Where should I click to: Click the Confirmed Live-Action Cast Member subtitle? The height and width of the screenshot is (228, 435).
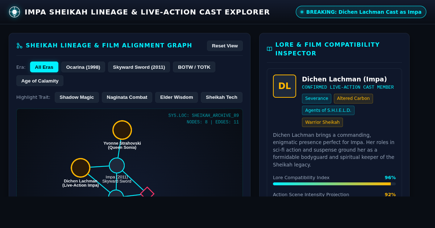coord(348,87)
